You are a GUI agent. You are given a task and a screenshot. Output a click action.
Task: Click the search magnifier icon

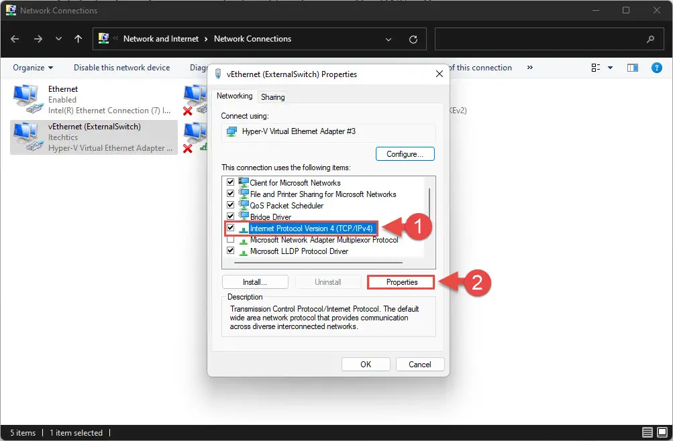pyautogui.click(x=651, y=39)
